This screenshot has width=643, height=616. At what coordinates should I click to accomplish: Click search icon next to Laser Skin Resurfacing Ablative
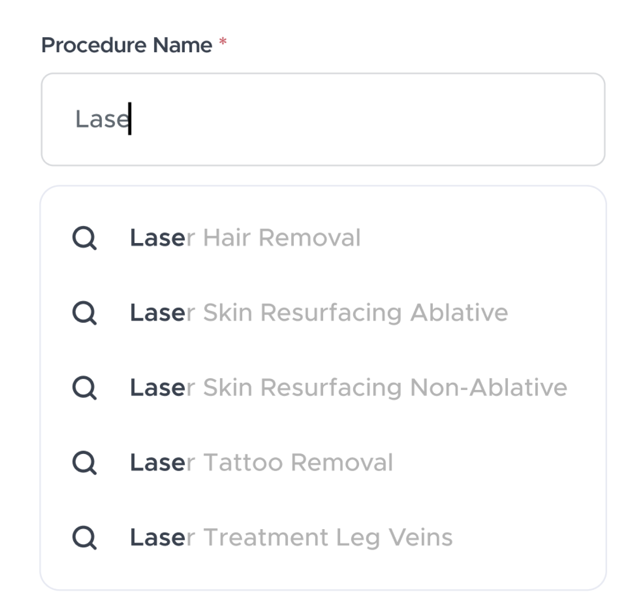84,313
